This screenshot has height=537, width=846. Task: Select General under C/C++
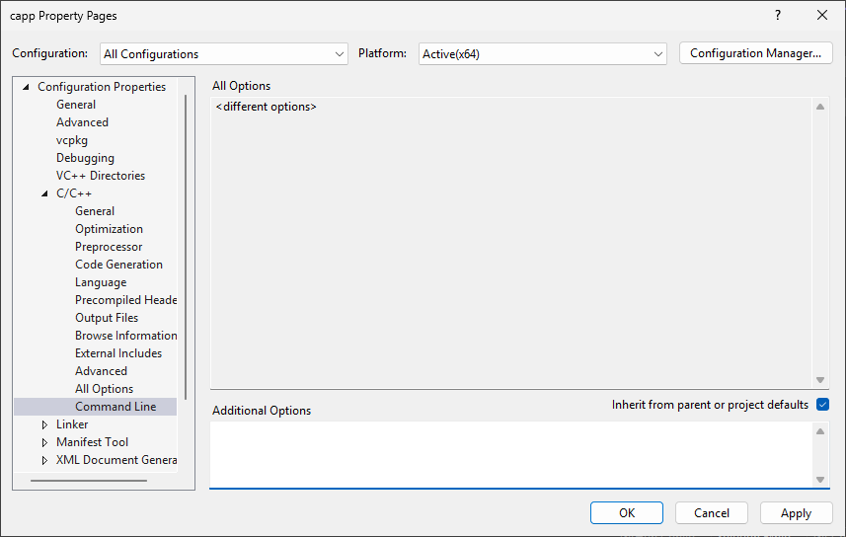[x=95, y=211]
